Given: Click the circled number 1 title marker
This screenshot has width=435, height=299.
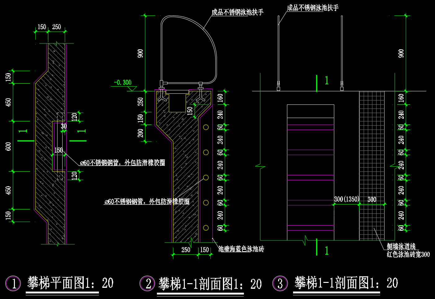Looking at the screenshot, I should tap(13, 283).
